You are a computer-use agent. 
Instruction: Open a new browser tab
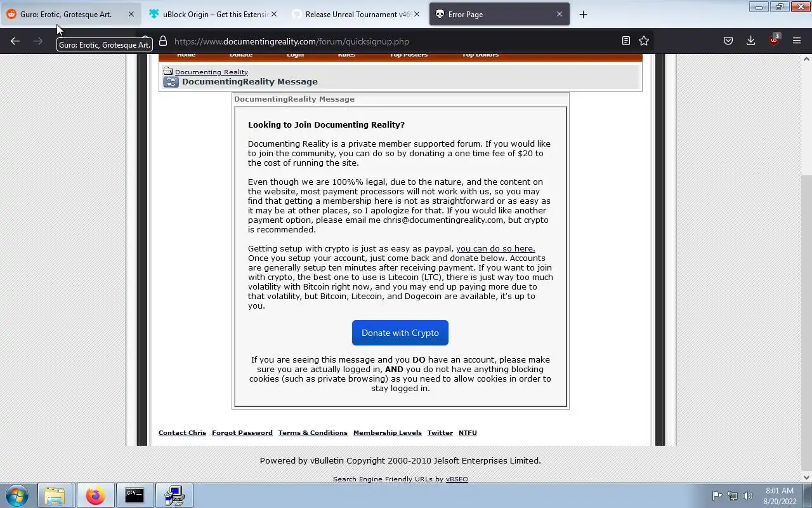pyautogui.click(x=583, y=14)
